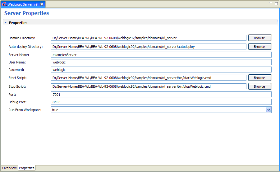Click the Stop Script label
280x172 pixels.
tap(17, 86)
